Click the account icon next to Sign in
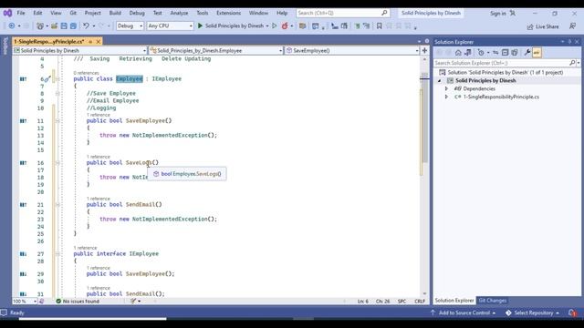Screen dimensions: 584x328 click(x=513, y=13)
